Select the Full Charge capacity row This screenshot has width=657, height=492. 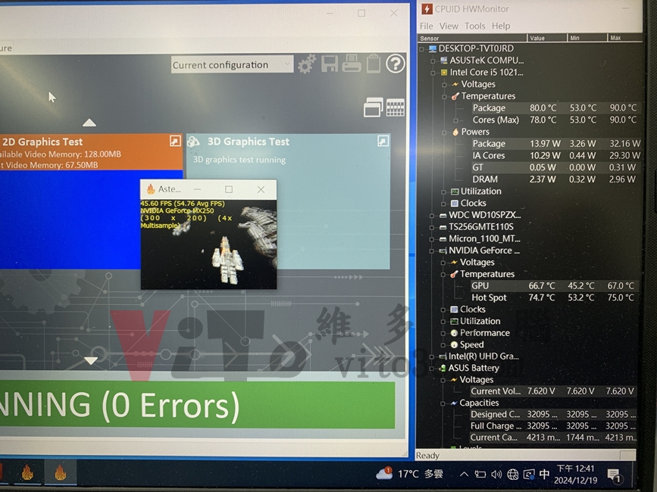(x=553, y=426)
